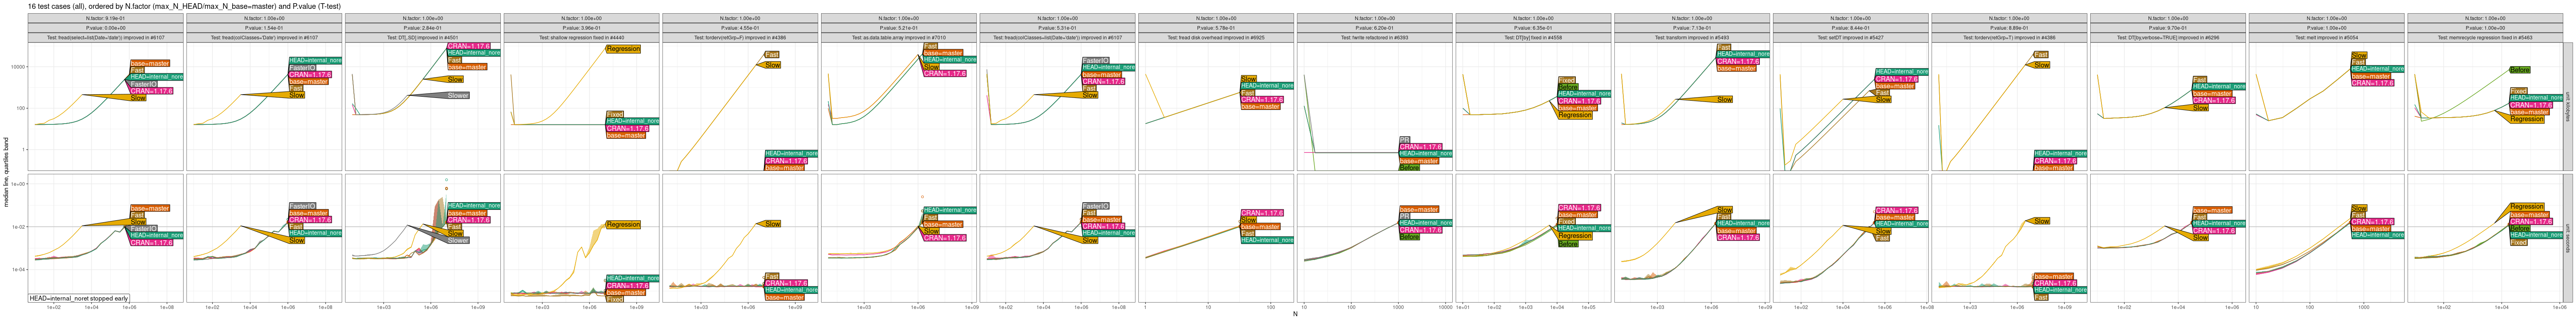Select the 'DT[by] fixed in #4558' header
This screenshot has width=2576, height=321.
(1533, 38)
